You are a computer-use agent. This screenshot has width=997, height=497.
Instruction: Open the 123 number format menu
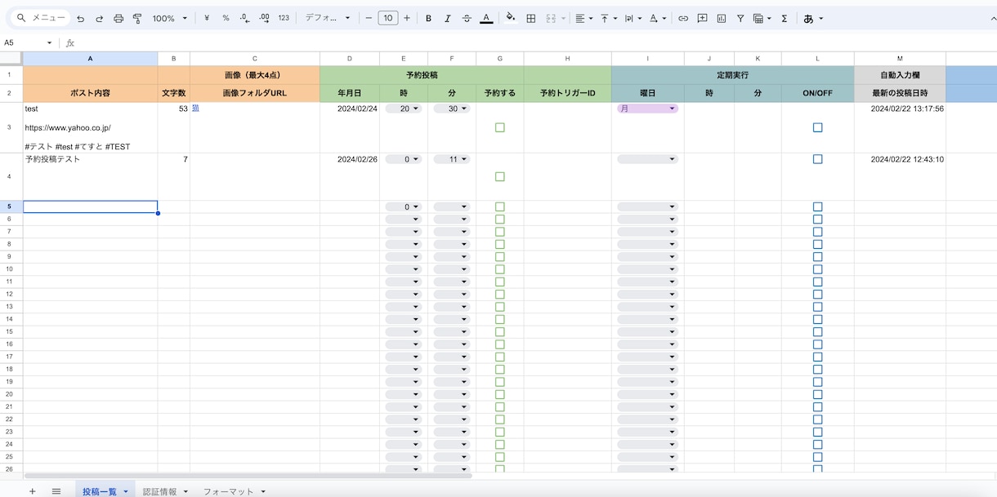tap(284, 18)
